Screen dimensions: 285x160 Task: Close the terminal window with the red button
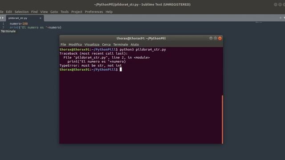[x=220, y=38]
